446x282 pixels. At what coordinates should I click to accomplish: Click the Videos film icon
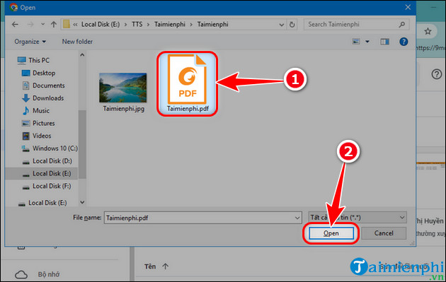coord(26,136)
